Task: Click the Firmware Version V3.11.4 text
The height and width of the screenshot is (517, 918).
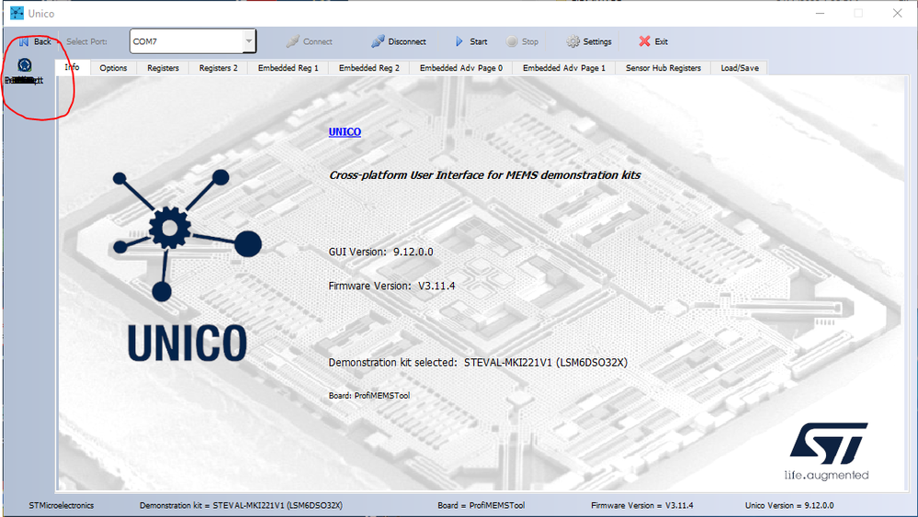Action: (391, 286)
